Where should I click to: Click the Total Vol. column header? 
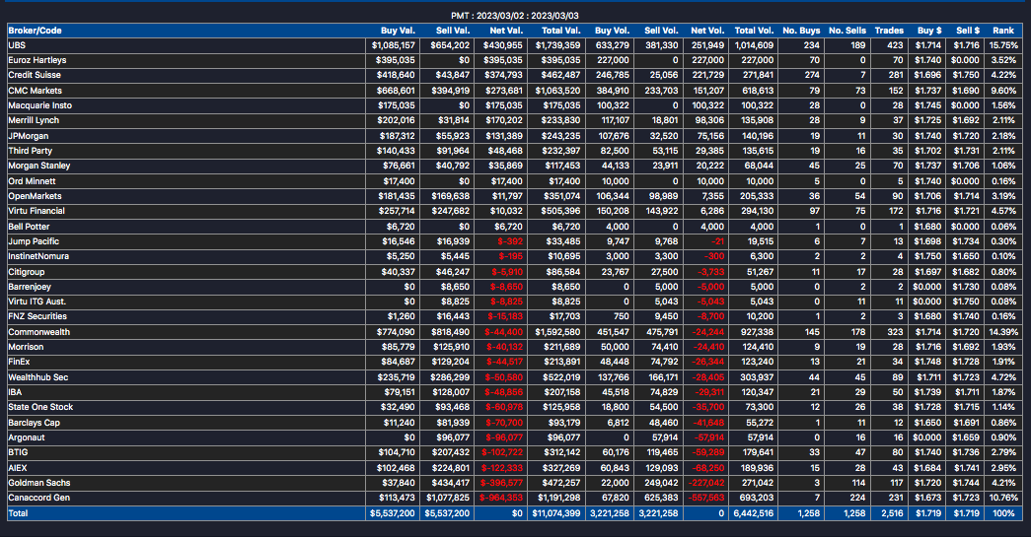pyautogui.click(x=754, y=31)
